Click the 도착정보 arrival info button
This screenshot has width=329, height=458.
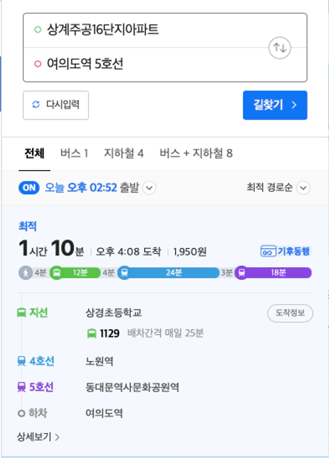coord(290,313)
